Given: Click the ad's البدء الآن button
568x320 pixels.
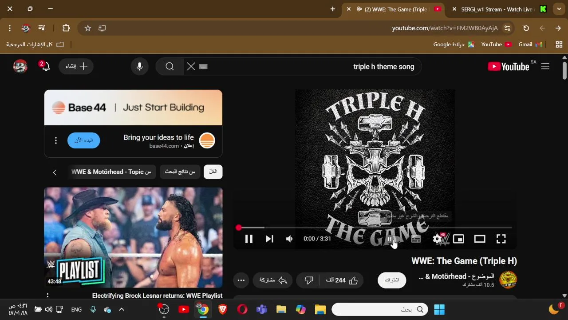Looking at the screenshot, I should pos(83,140).
